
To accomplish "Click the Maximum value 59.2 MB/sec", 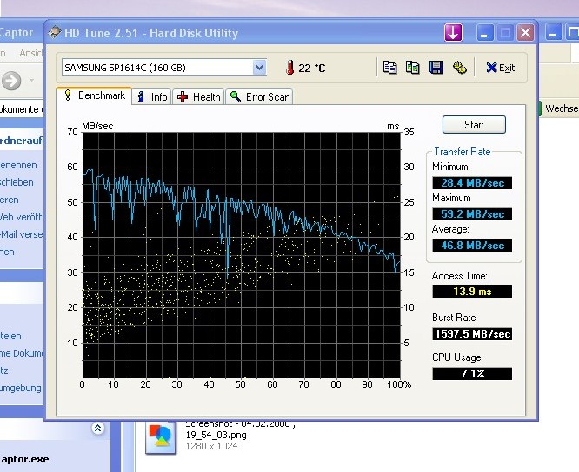I will point(472,214).
